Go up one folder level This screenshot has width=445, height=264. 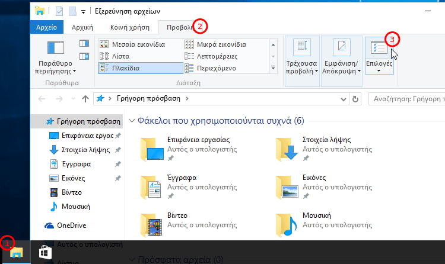(x=85, y=99)
